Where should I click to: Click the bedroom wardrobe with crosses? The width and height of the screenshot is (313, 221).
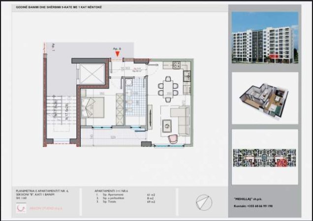120,110
